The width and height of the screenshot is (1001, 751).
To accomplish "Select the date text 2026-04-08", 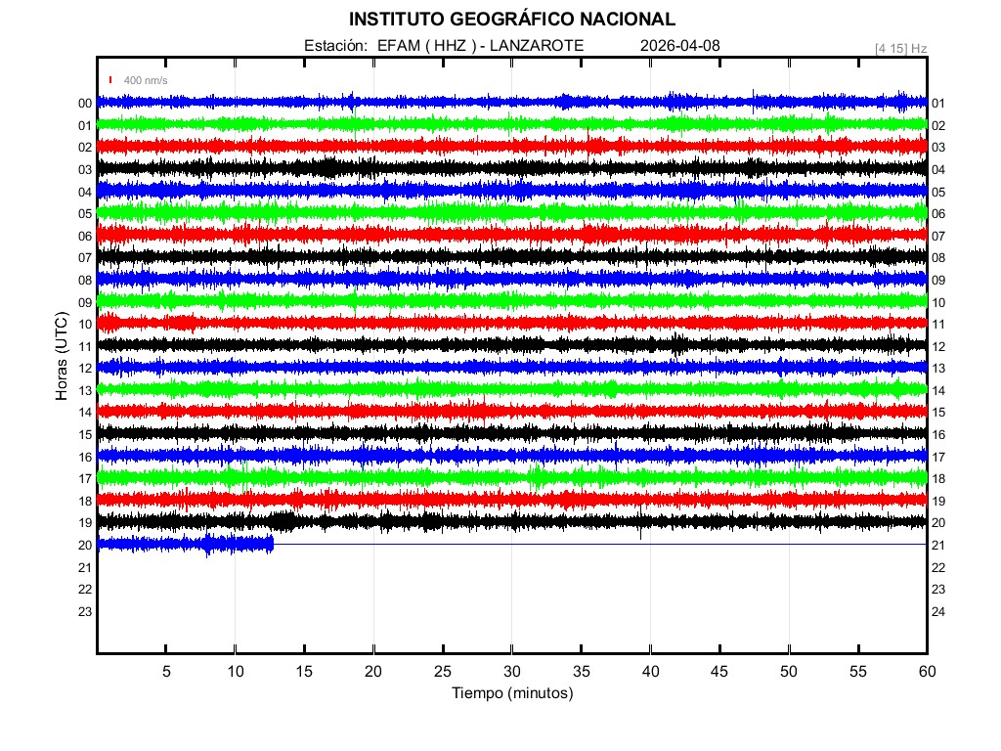I will (x=679, y=46).
